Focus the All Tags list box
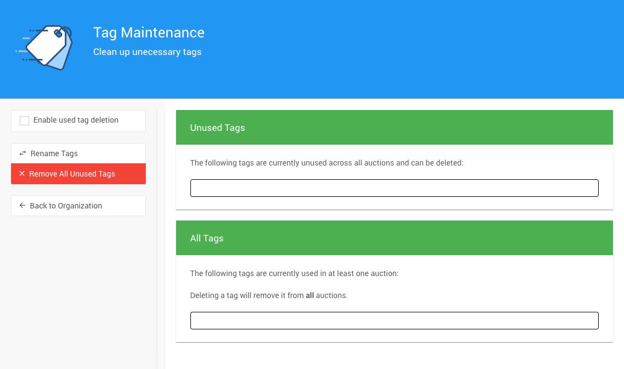 pos(394,321)
